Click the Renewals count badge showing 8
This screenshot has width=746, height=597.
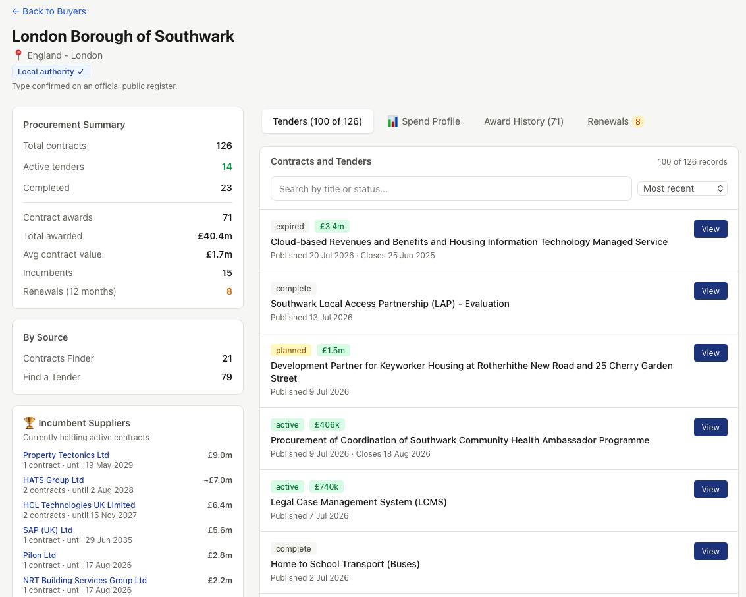638,121
